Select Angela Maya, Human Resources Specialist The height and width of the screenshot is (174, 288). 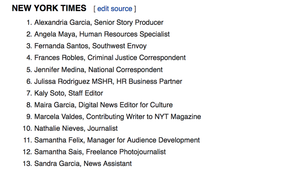[102, 34]
